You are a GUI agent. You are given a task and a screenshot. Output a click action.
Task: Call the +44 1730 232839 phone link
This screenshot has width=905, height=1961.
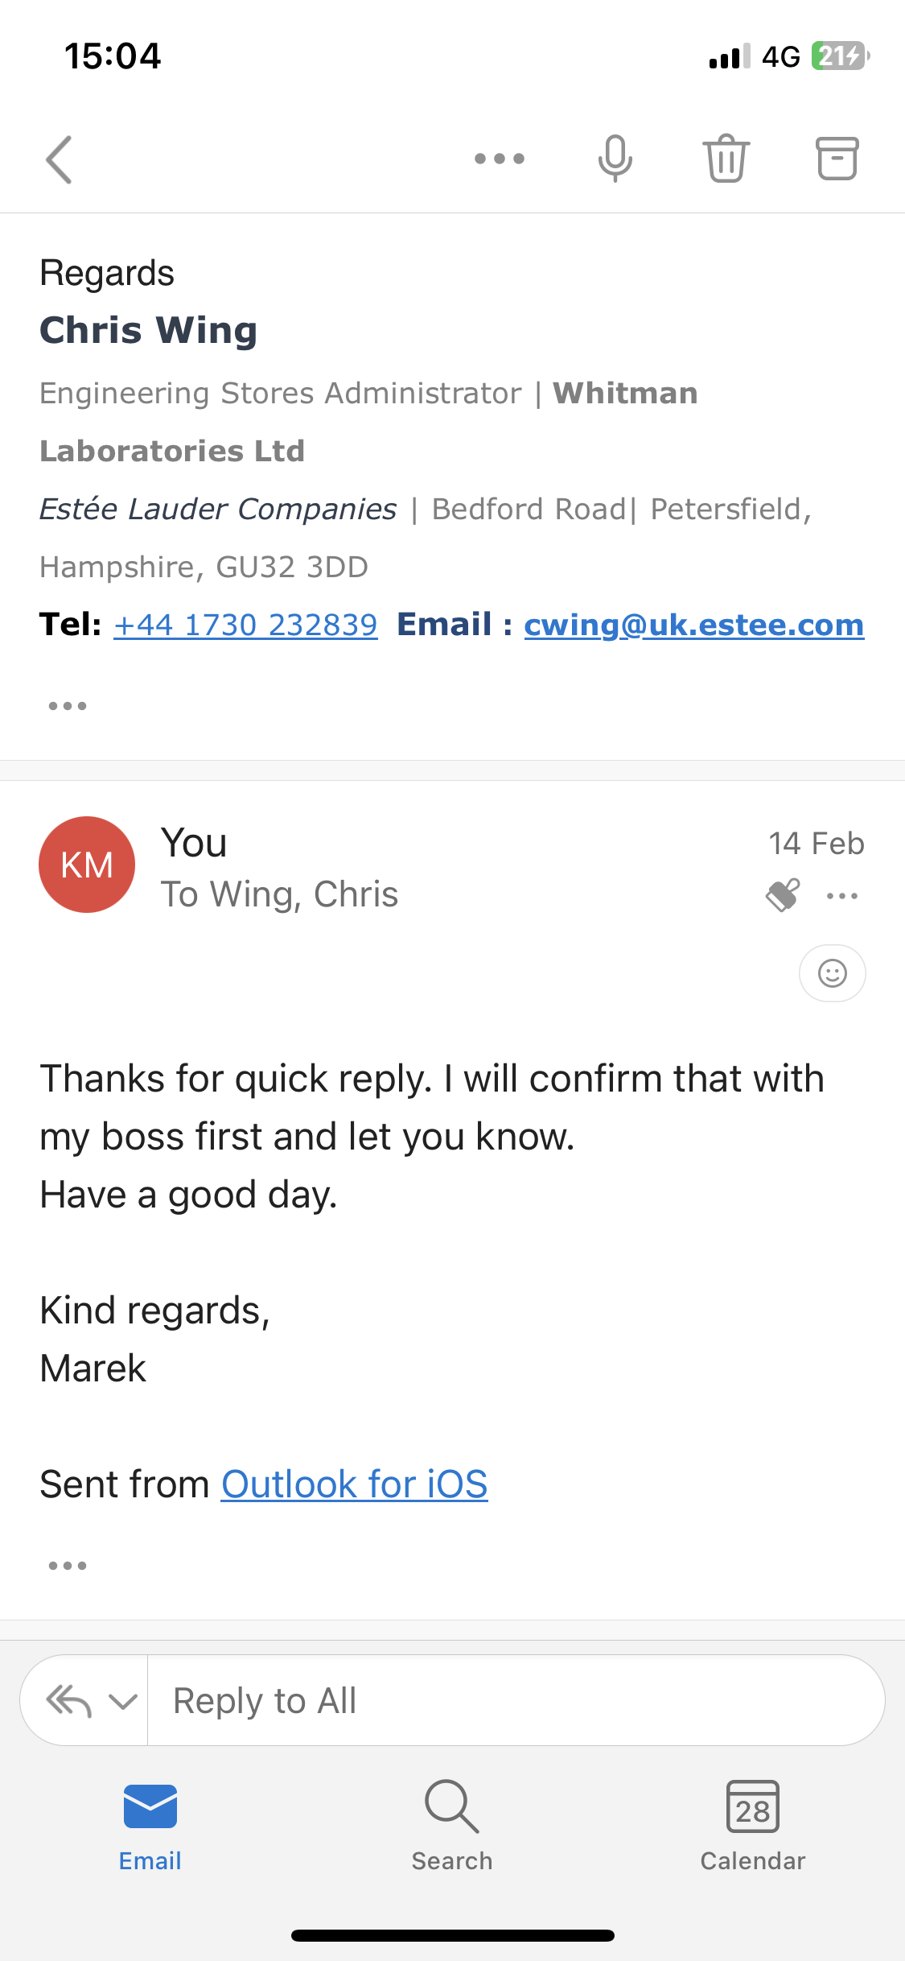tap(245, 625)
